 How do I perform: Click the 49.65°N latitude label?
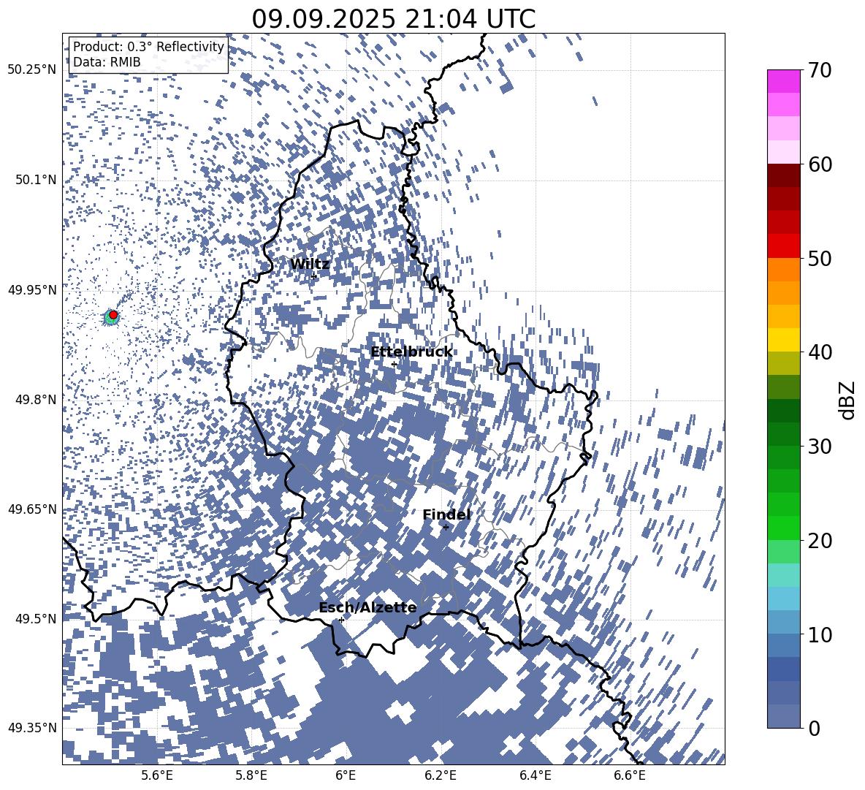pyautogui.click(x=32, y=509)
